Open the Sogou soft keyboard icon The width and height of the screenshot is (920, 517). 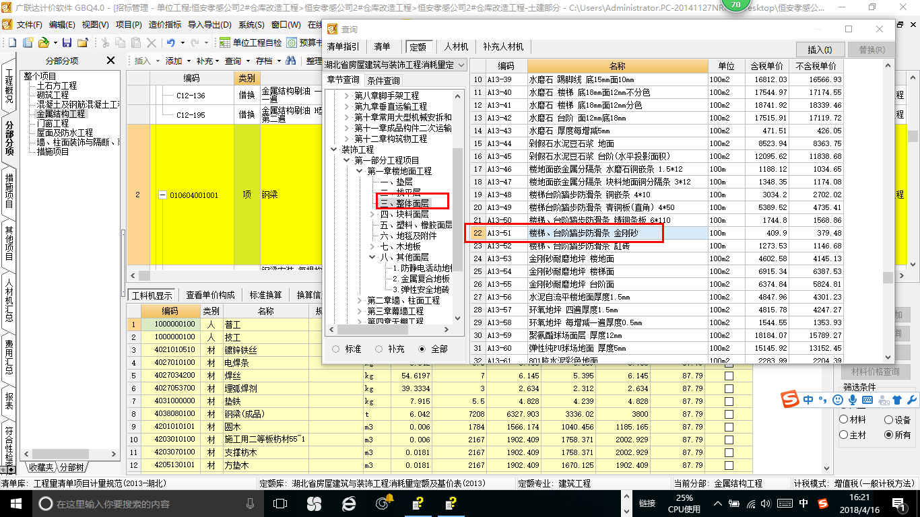point(867,399)
